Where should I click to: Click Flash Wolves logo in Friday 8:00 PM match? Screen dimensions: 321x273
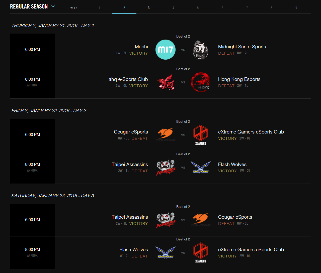click(201, 167)
